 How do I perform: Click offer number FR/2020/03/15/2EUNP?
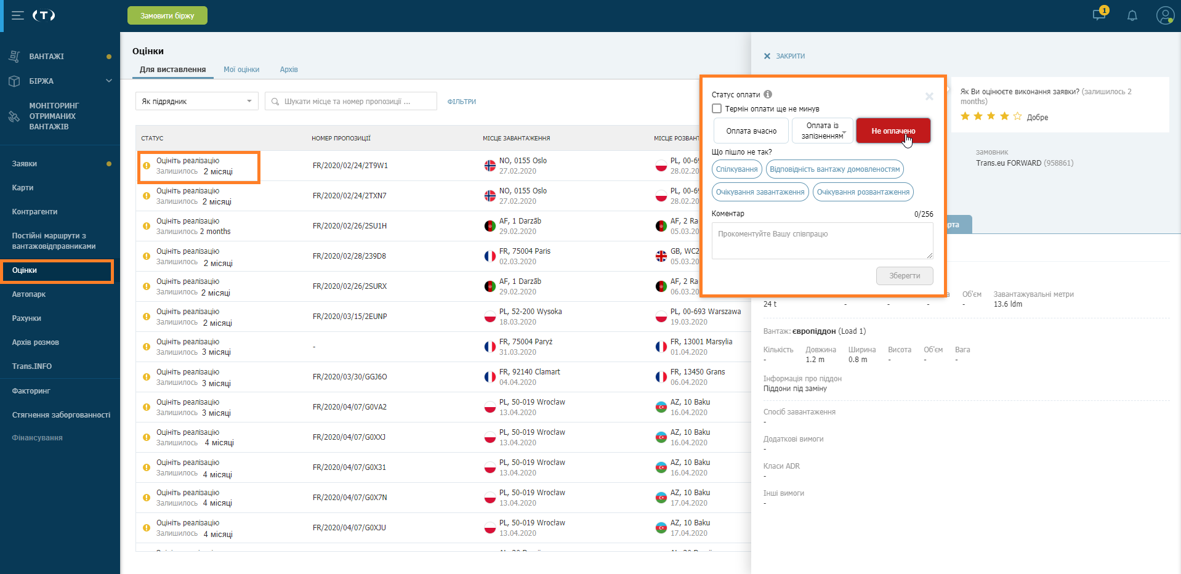click(350, 317)
